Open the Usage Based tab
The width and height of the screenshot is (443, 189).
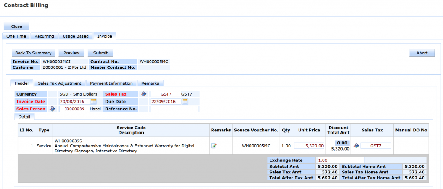click(x=75, y=36)
